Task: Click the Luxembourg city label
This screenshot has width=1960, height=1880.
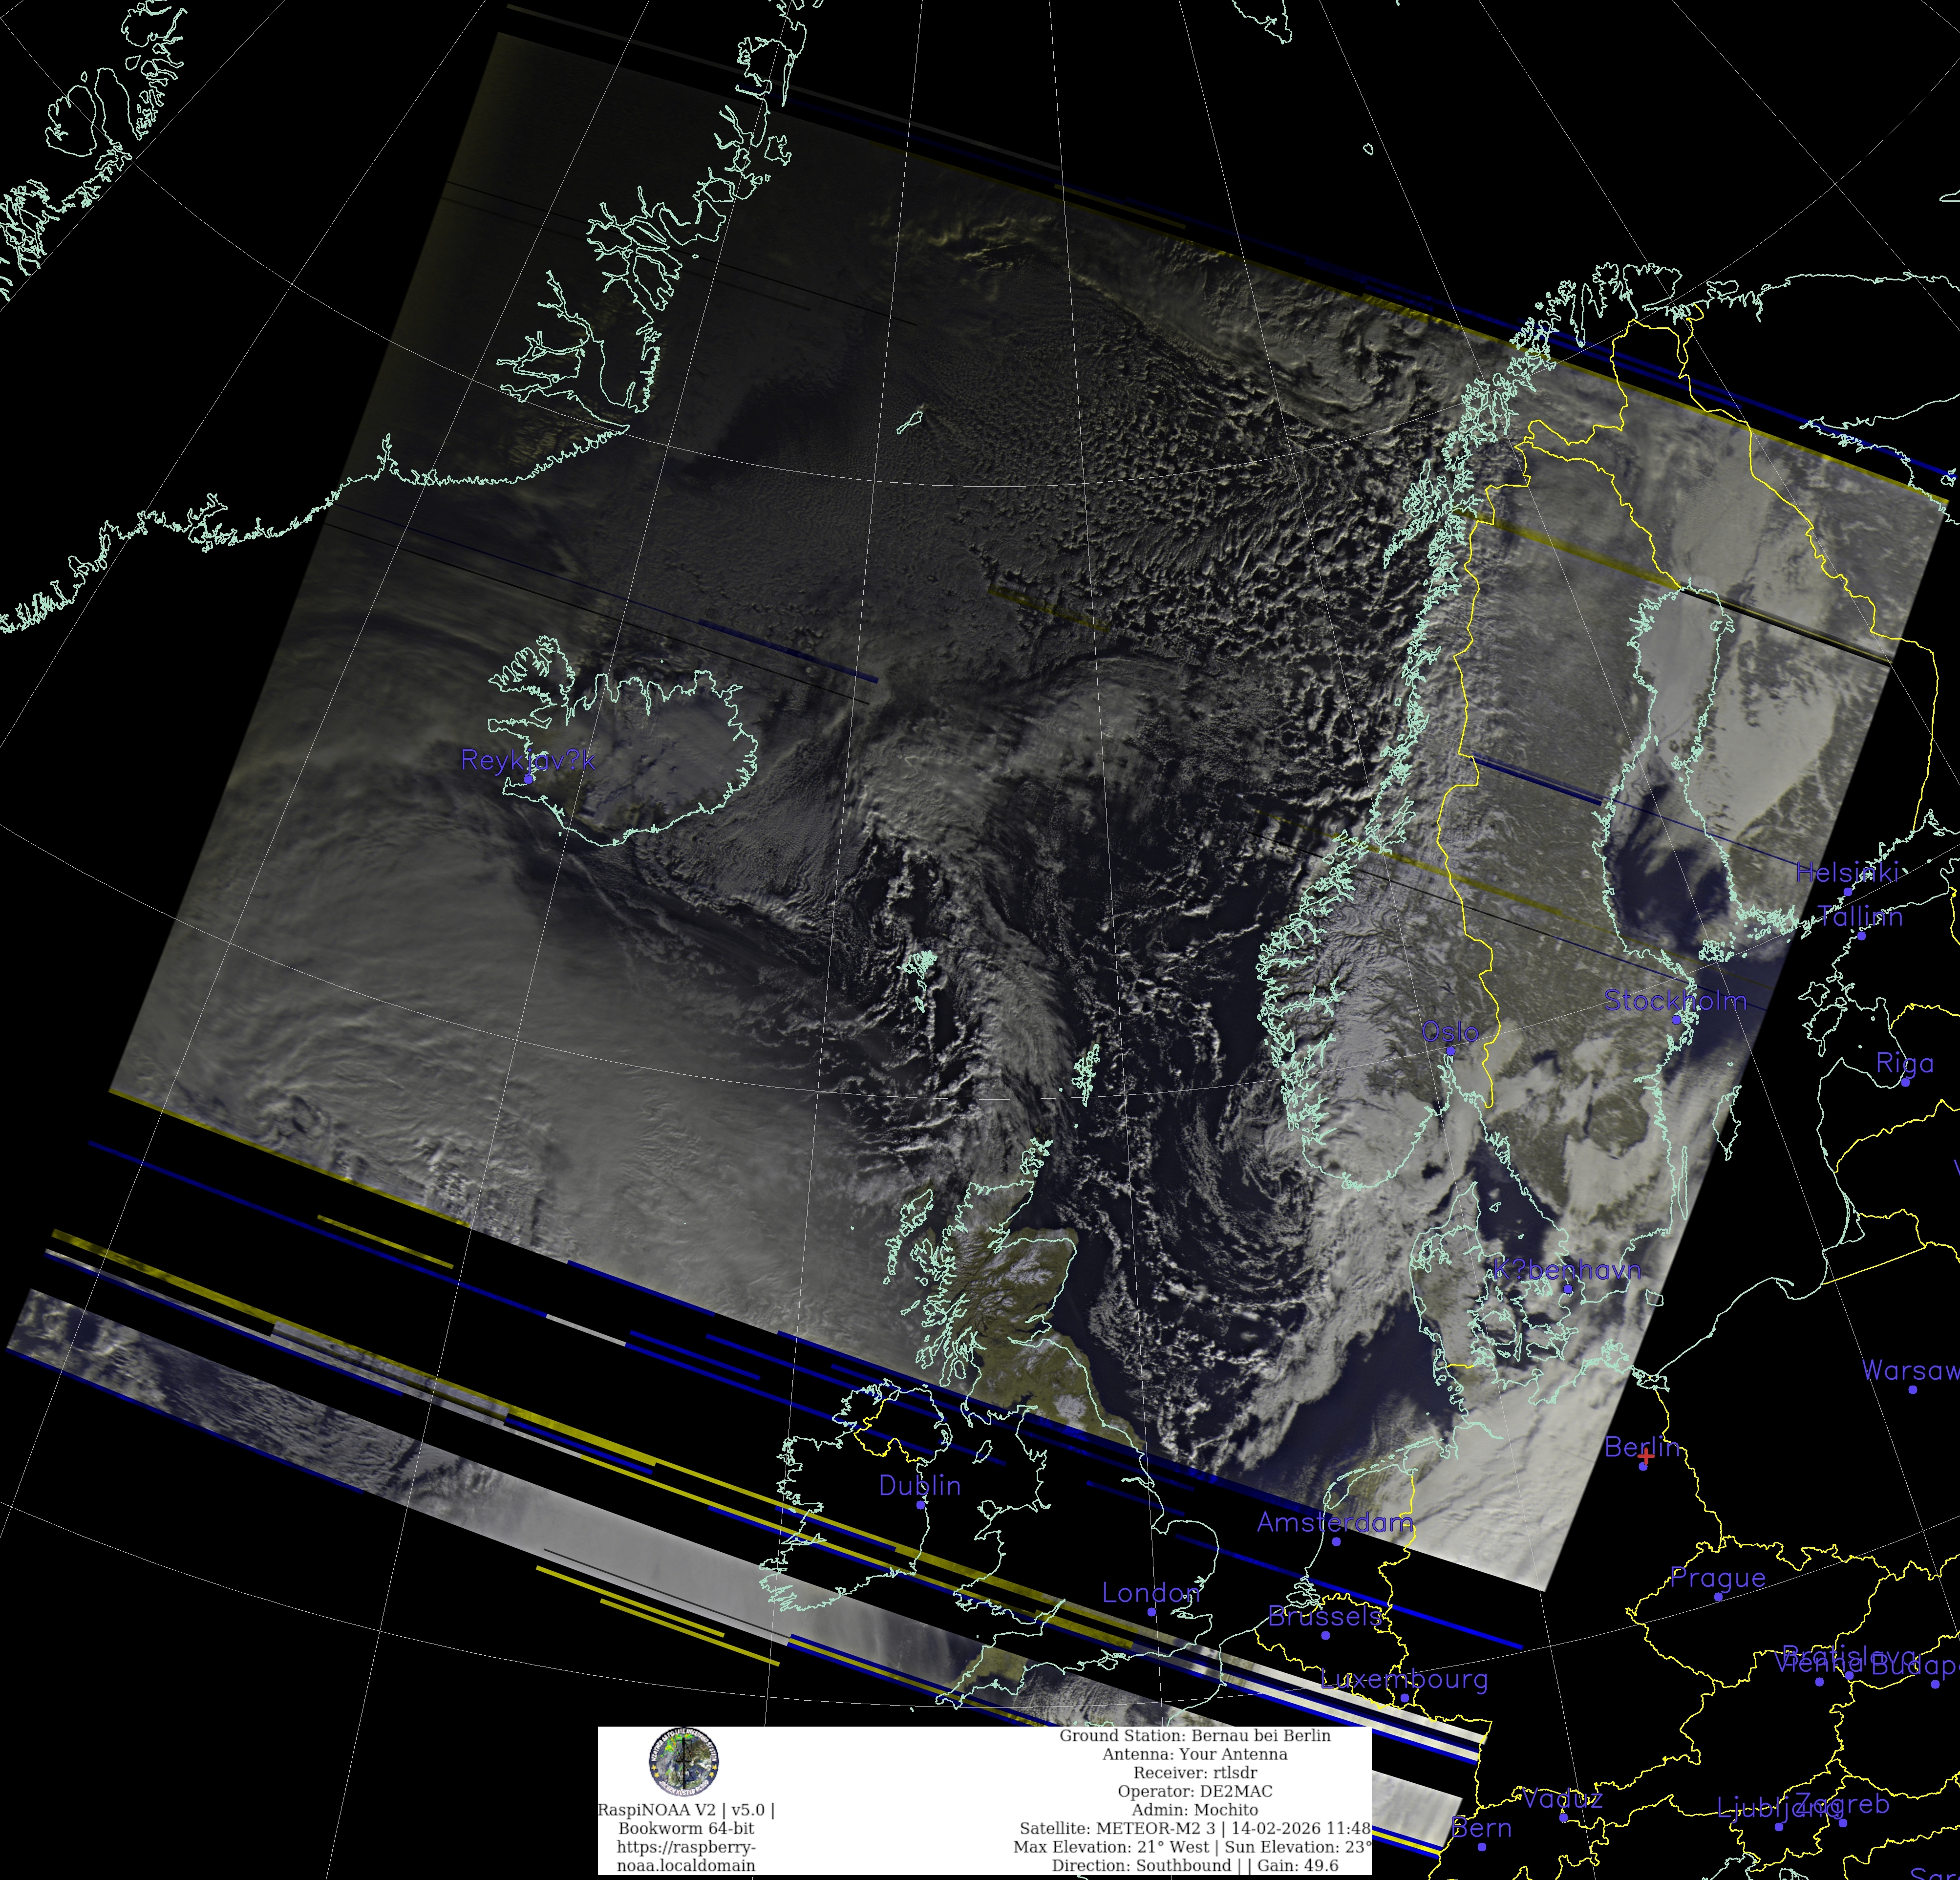Action: [x=1403, y=1678]
